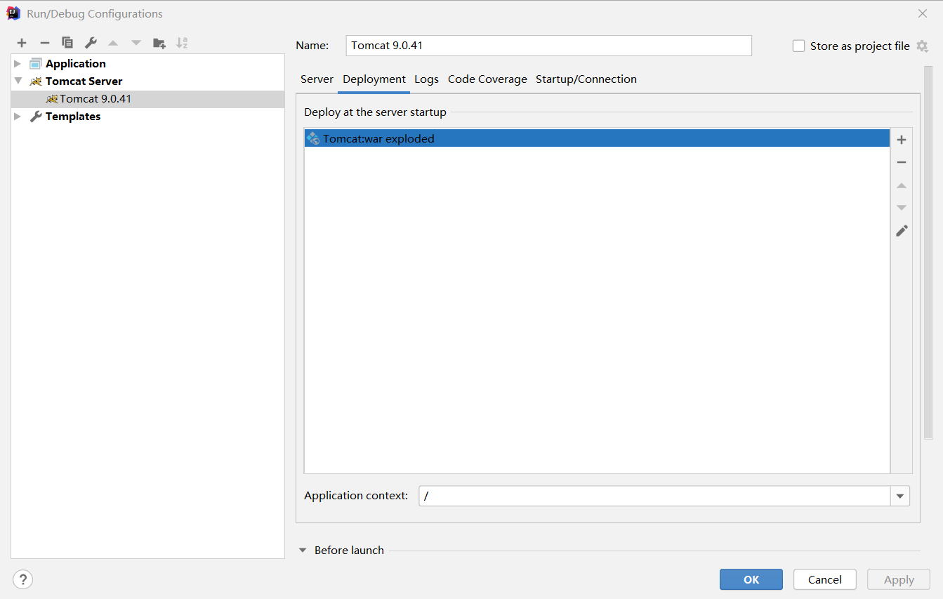Collapse the Tomcat Server node
The width and height of the screenshot is (943, 599).
click(x=17, y=81)
